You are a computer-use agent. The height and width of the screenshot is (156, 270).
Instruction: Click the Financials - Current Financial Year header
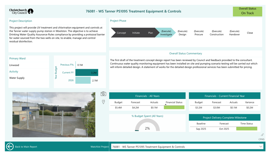pyautogui.click(x=225, y=96)
